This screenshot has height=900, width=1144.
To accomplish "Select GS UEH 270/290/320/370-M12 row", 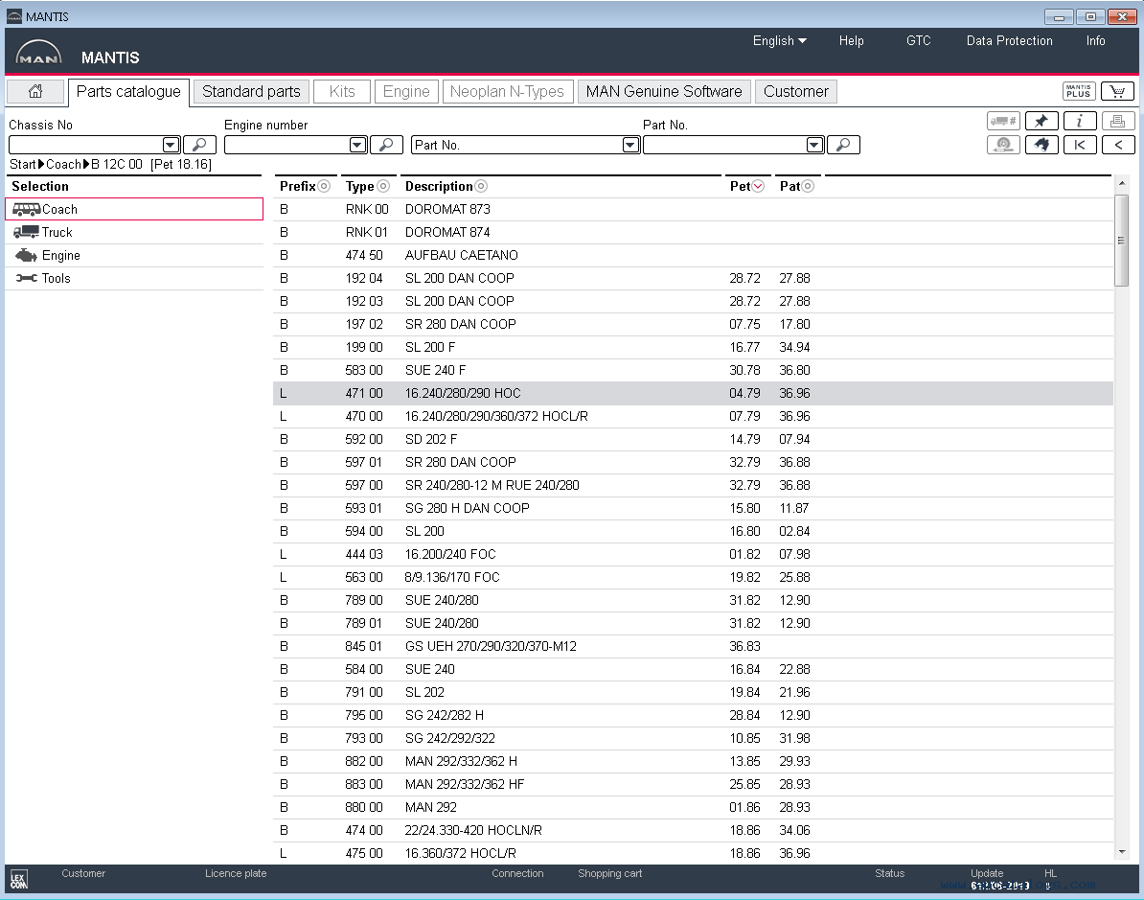I will point(693,647).
